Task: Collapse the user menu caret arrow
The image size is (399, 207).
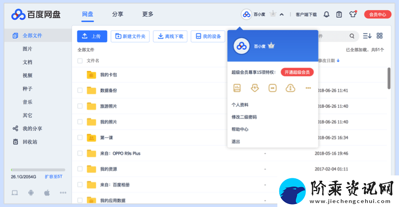Action: point(282,15)
